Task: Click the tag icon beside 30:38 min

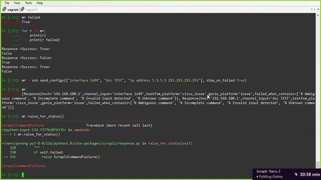Action: pyautogui.click(x=296, y=174)
